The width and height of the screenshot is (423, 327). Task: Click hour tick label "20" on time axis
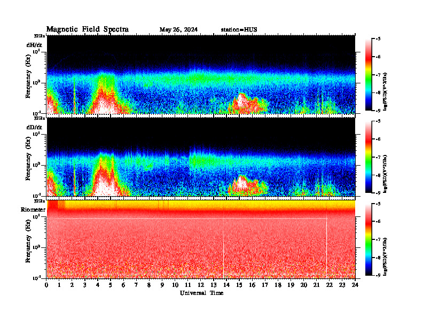(x=304, y=285)
